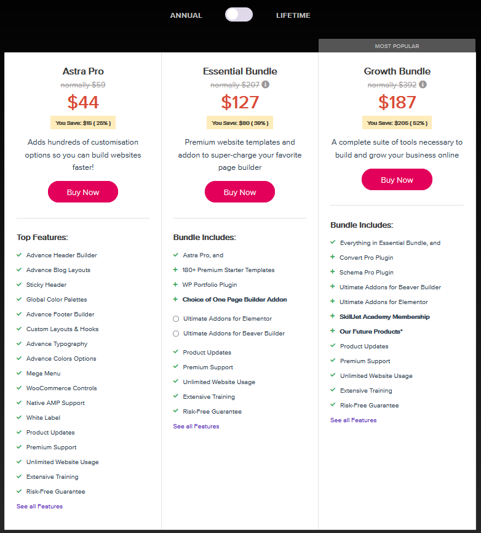Click the plus icon beside WP Portfolio Plugin
Viewport: 481px width, 533px height.
176,285
